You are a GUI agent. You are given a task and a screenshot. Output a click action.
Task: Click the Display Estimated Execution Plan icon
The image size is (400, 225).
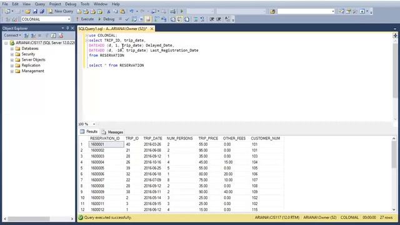pyautogui.click(x=134, y=19)
